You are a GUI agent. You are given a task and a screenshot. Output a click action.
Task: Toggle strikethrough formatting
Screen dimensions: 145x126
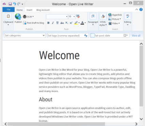[62, 23]
